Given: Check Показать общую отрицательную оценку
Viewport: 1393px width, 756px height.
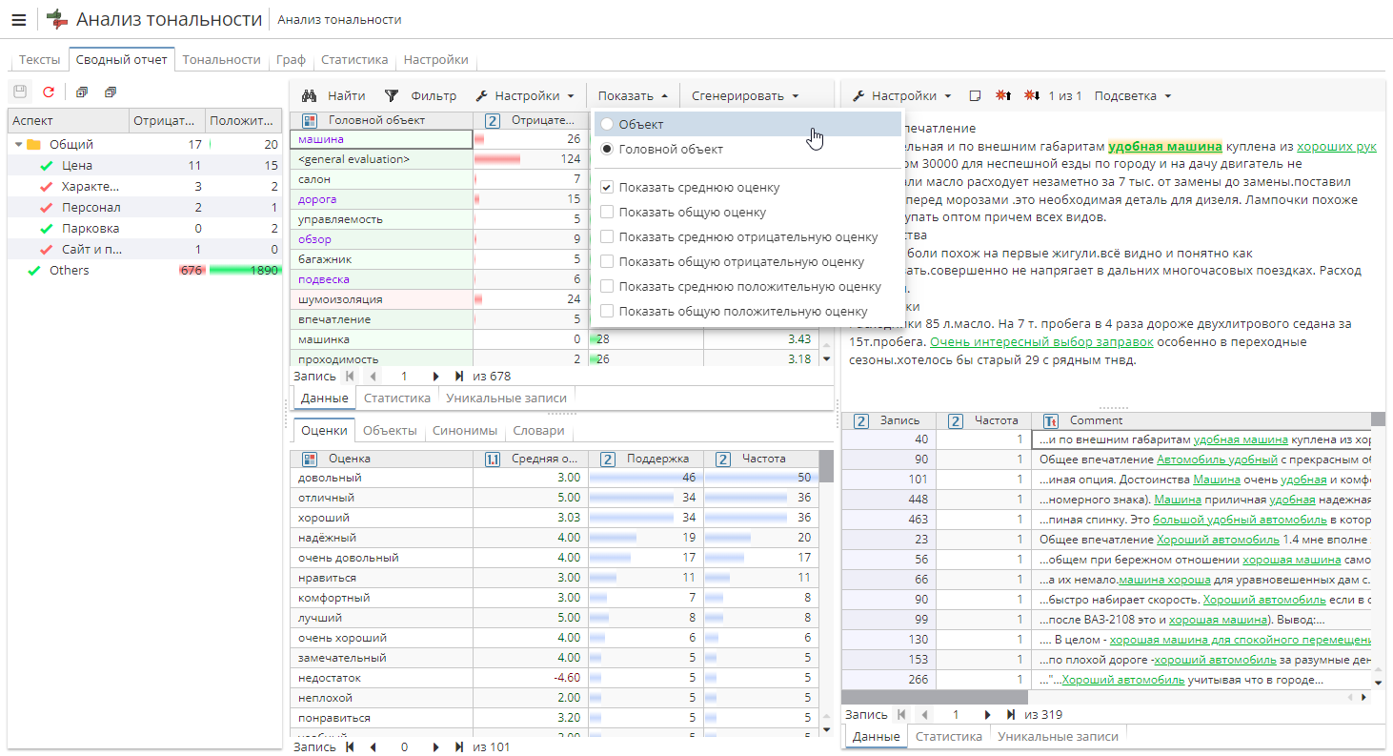Looking at the screenshot, I should [x=607, y=261].
